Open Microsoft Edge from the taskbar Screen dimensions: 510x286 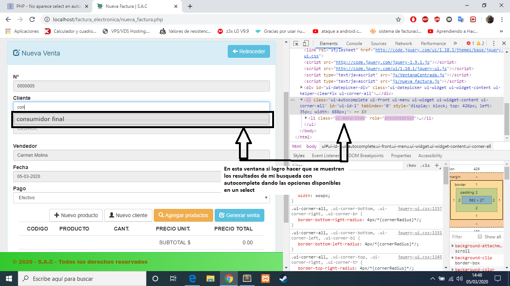(192, 279)
